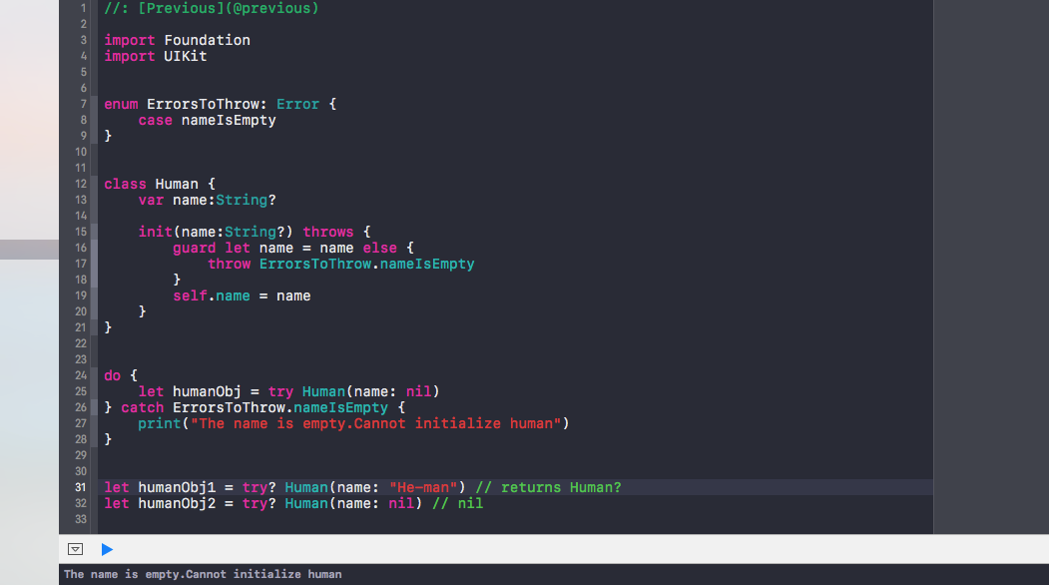The width and height of the screenshot is (1049, 585).
Task: Click 'case nameIsEmpty' on line 8
Action: [x=208, y=121]
